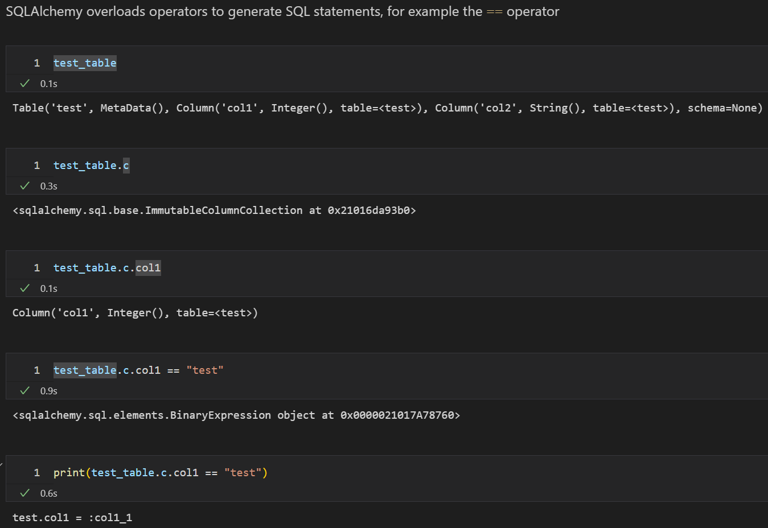Click the checkmark on the test_table.c.col1 cell
The width and height of the screenshot is (768, 528).
tap(24, 288)
